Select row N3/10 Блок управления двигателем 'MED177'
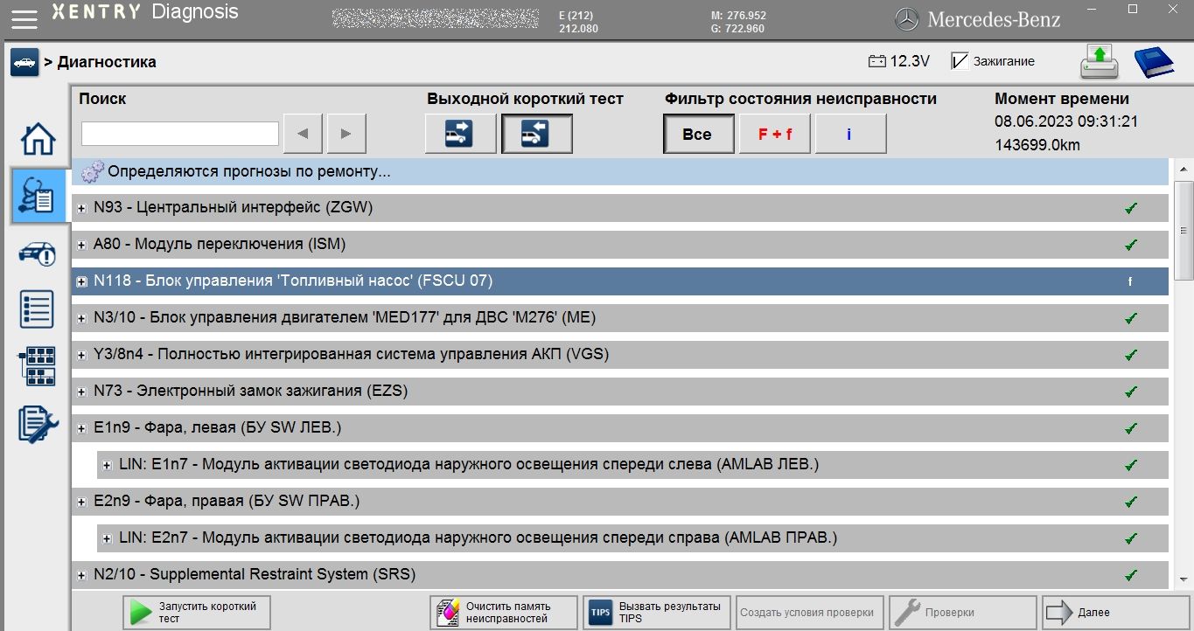 tap(619, 318)
